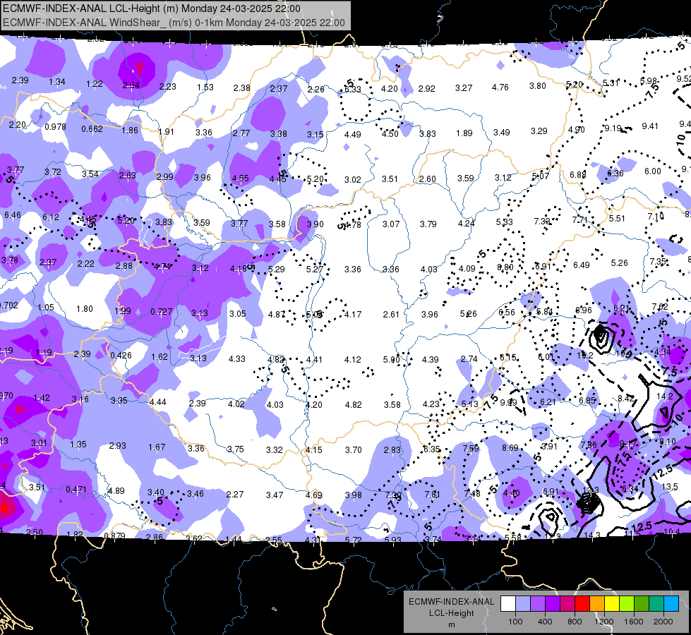This screenshot has width=691, height=635.
Task: Click the grid value 4.33
Action: point(236,359)
